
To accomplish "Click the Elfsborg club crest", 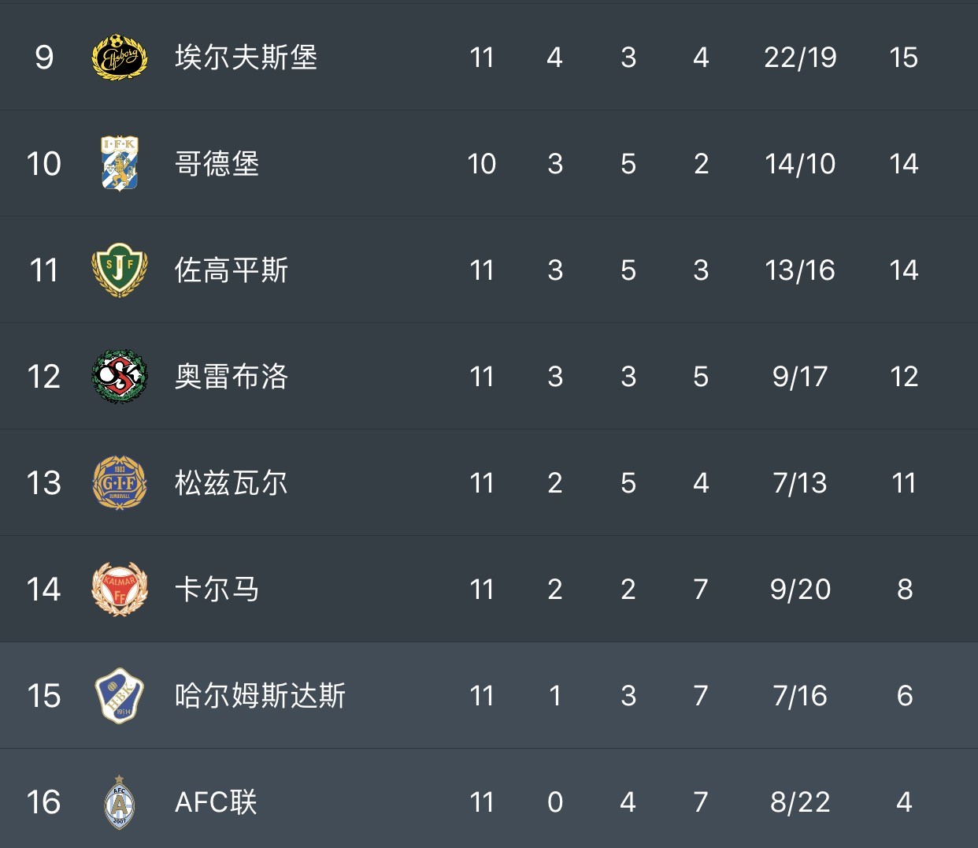I will [x=120, y=57].
